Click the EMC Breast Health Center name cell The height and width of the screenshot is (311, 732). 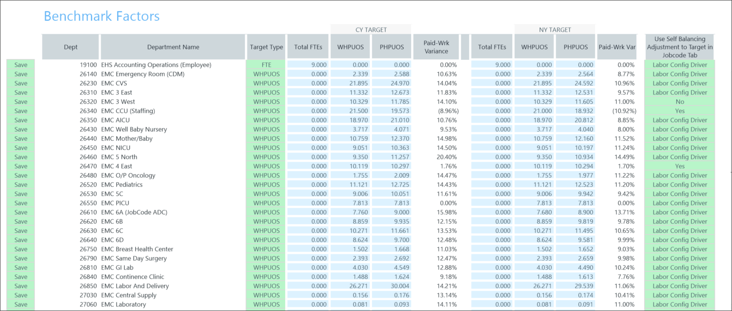137,249
